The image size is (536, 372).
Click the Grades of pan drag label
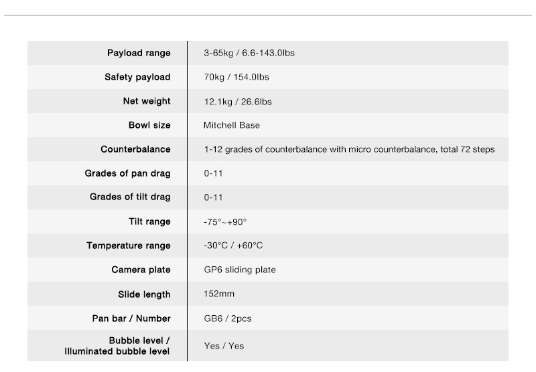127,173
